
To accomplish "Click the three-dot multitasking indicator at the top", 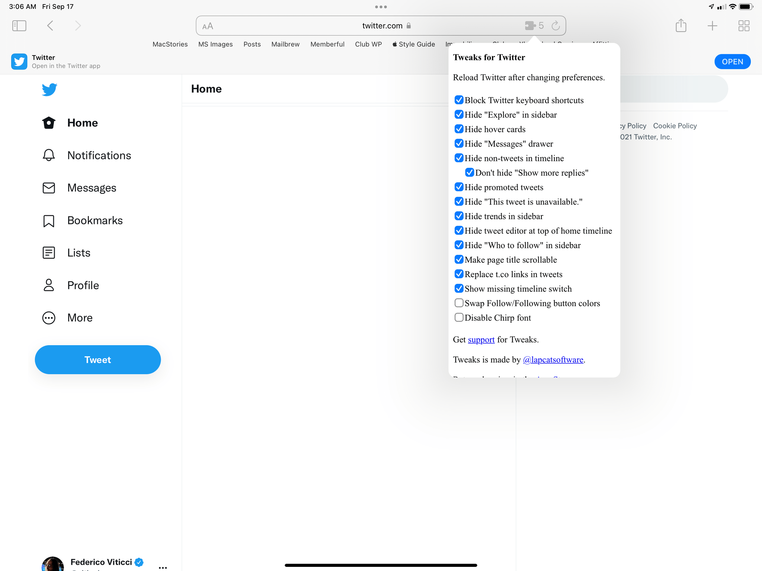I will point(381,7).
